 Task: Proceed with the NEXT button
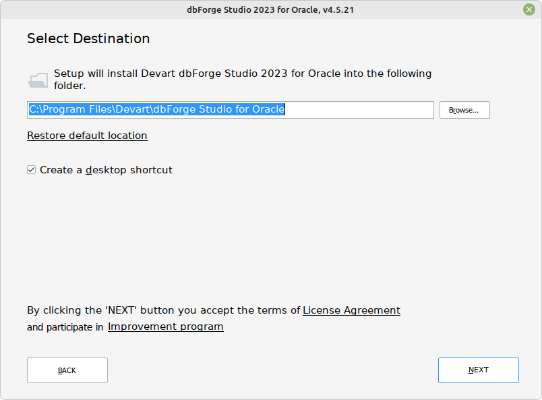pos(479,370)
